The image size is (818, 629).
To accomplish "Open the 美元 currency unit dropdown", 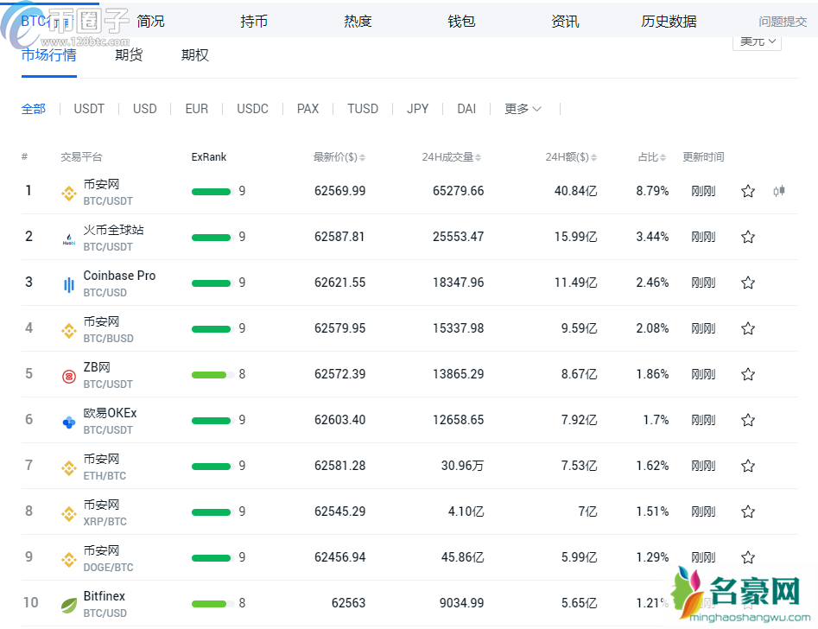I will tap(758, 41).
